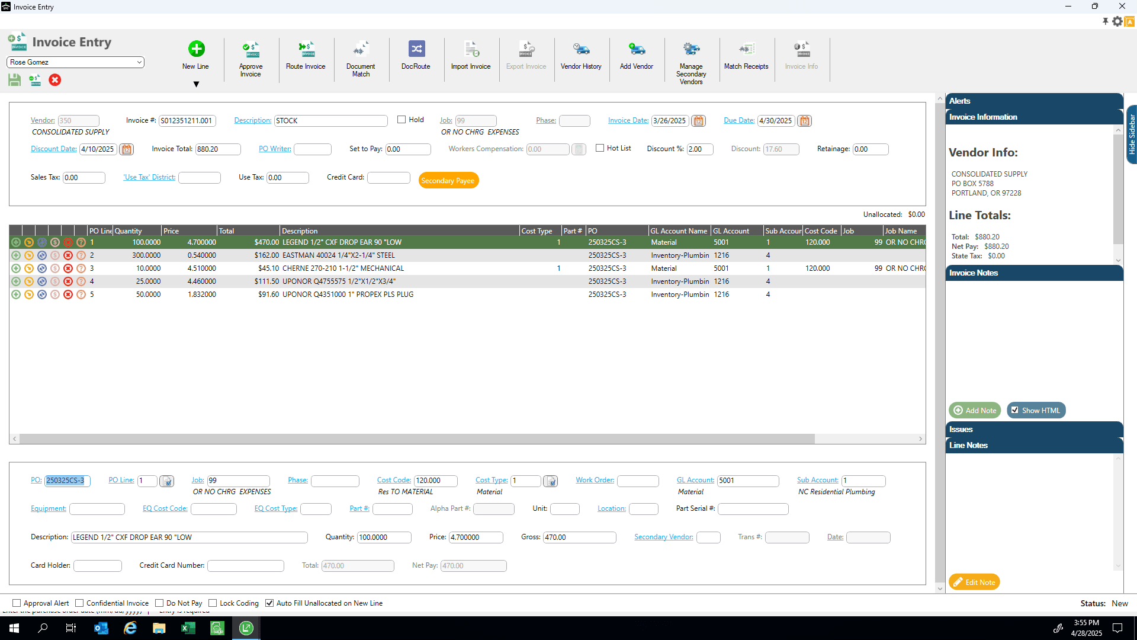This screenshot has height=640, width=1137.
Task: Click the Hide Sidebar tab
Action: tap(1131, 135)
